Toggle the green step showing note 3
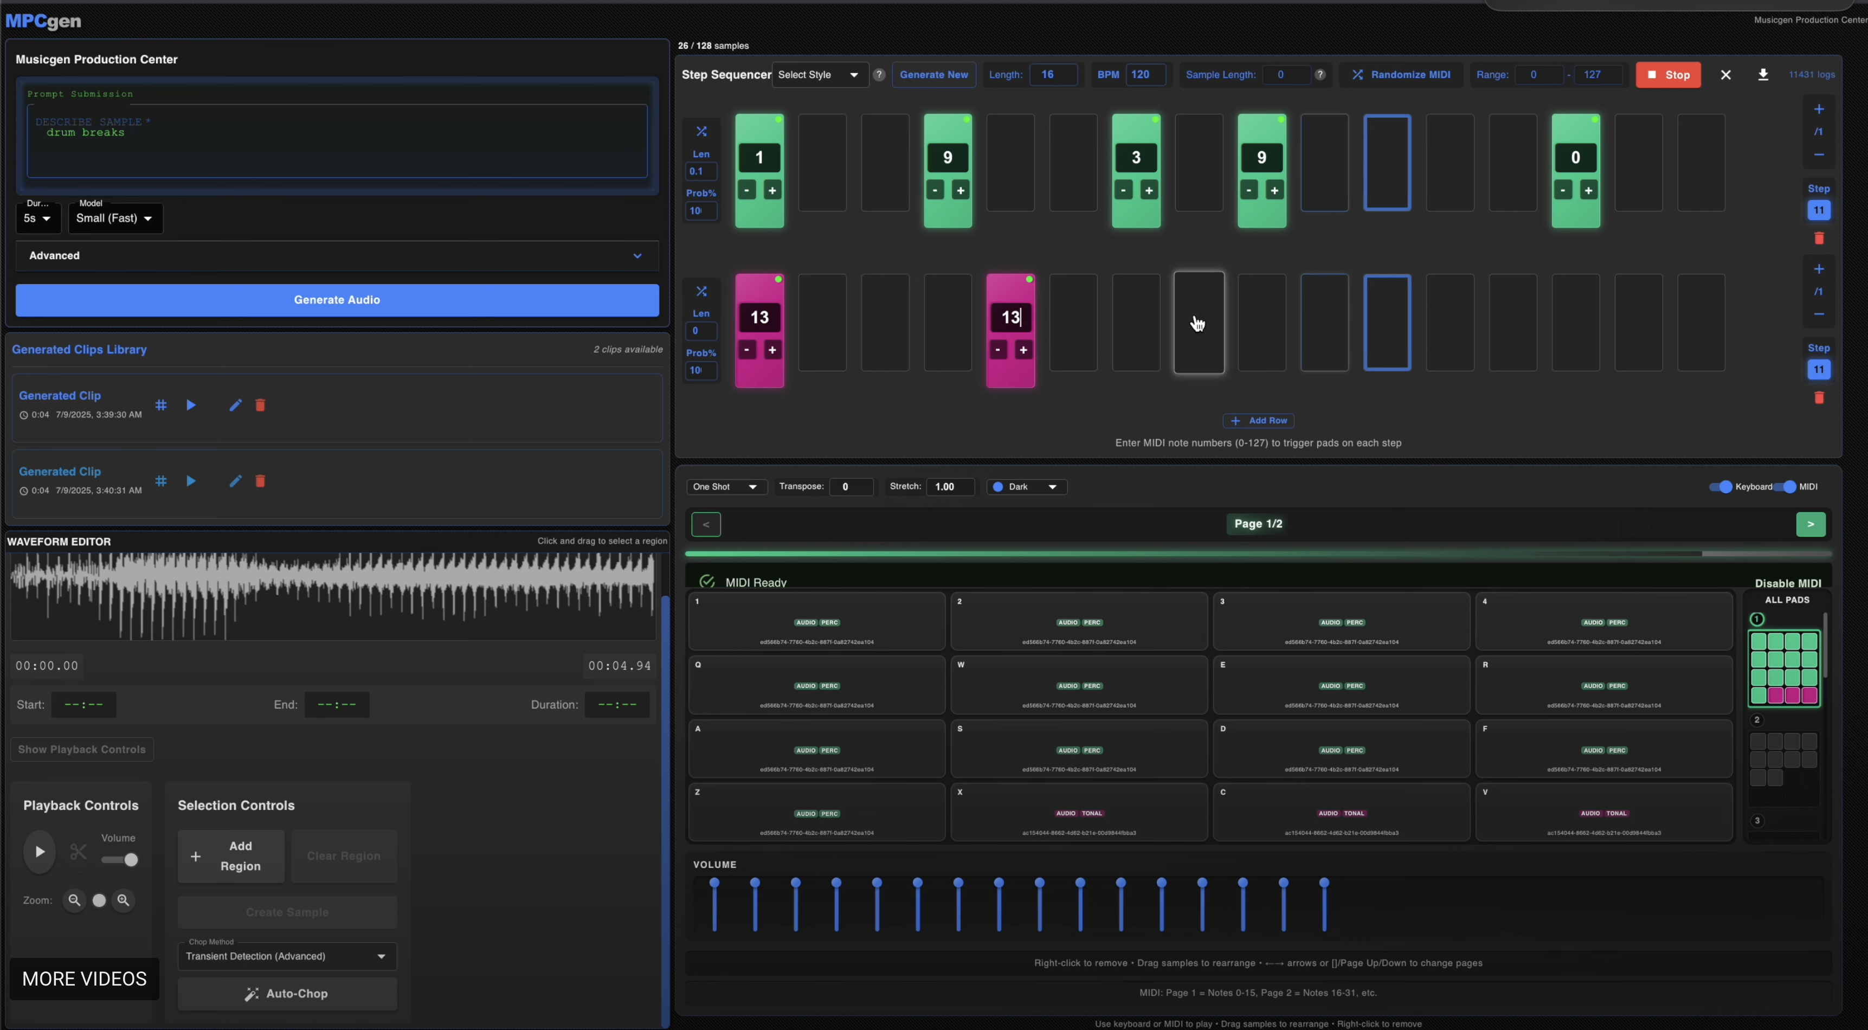This screenshot has height=1030, width=1868. [1136, 170]
